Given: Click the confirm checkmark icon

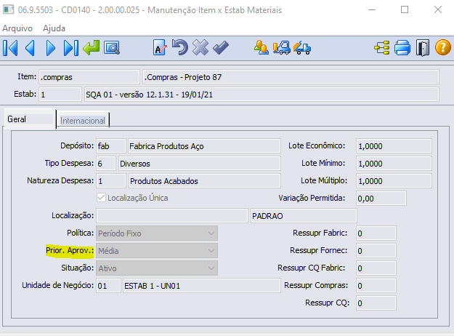Looking at the screenshot, I should (221, 48).
